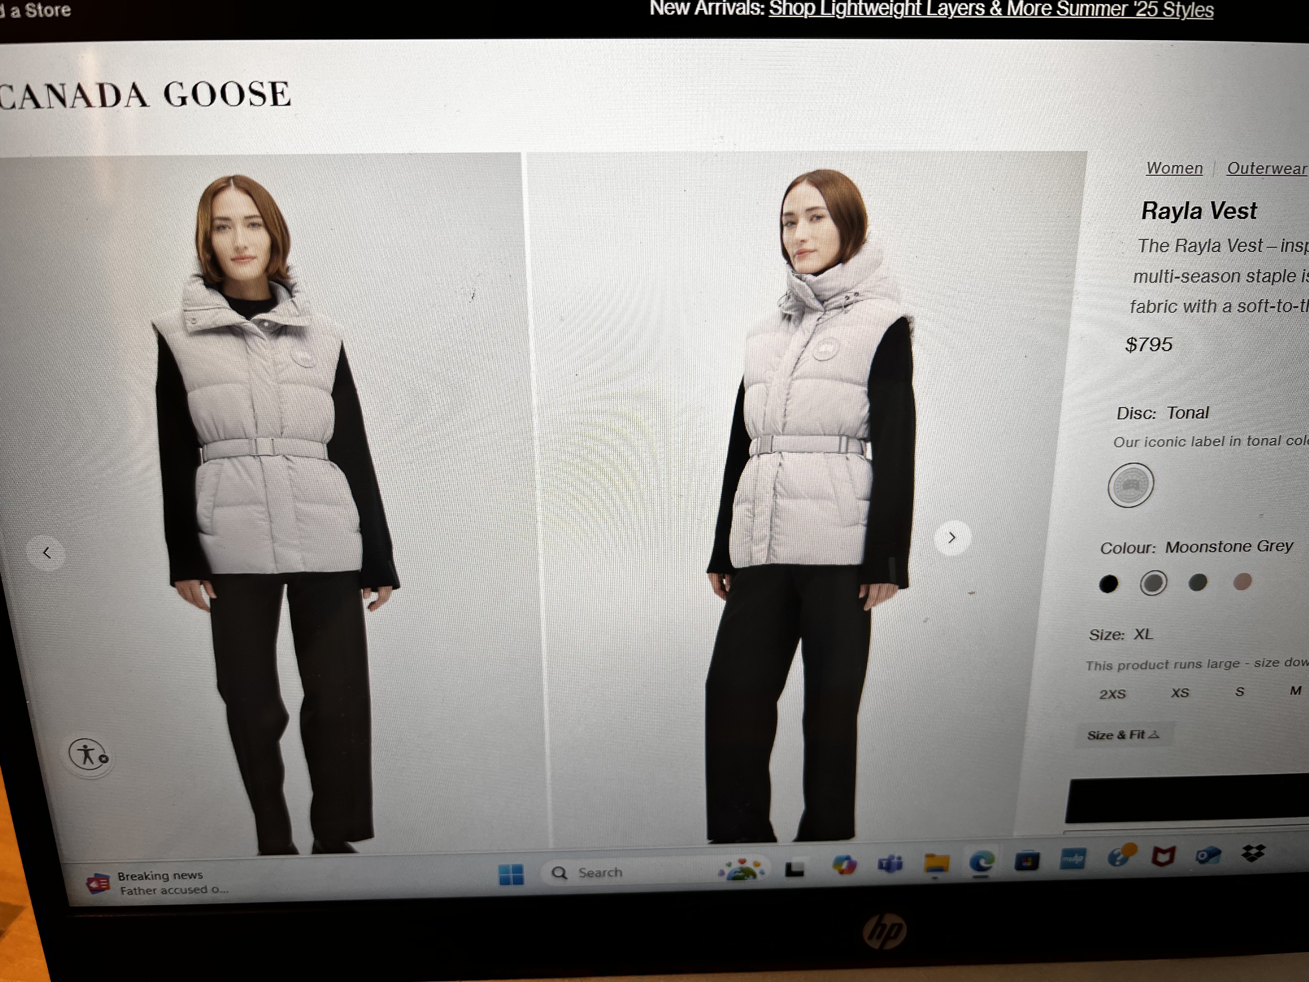Open the Windows Start menu
The width and height of the screenshot is (1309, 982).
(x=511, y=874)
